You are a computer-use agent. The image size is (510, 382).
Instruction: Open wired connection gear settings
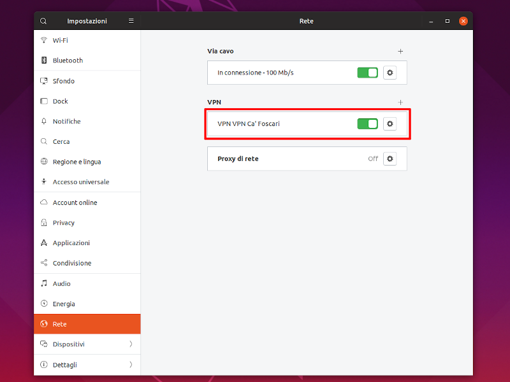click(390, 73)
